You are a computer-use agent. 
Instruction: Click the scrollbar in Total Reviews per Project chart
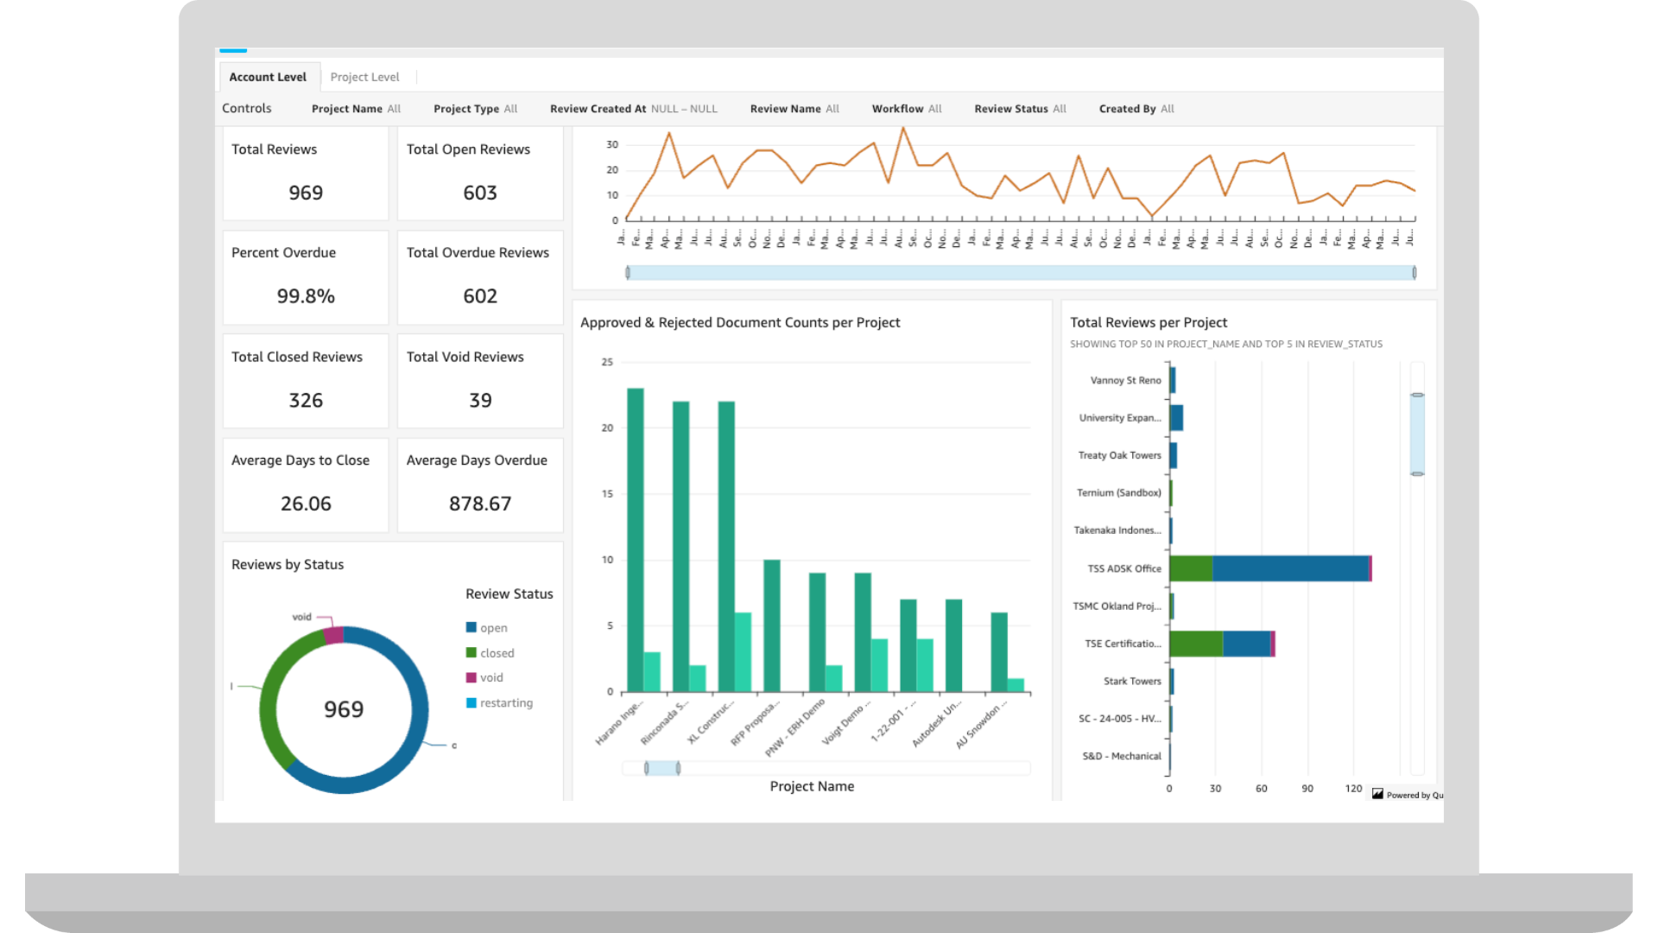[1417, 435]
